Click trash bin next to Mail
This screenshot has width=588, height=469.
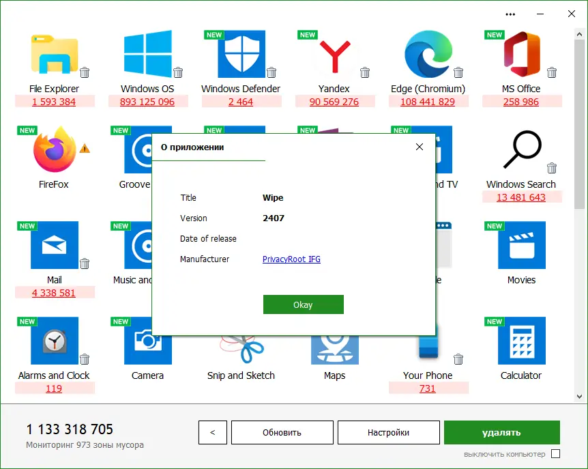[85, 264]
